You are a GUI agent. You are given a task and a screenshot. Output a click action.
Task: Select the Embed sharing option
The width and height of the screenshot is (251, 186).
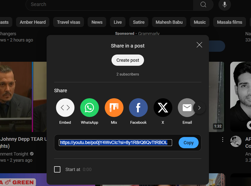tap(65, 107)
